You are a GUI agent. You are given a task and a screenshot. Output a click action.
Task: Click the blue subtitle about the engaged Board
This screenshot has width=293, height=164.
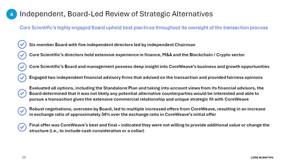point(143,28)
